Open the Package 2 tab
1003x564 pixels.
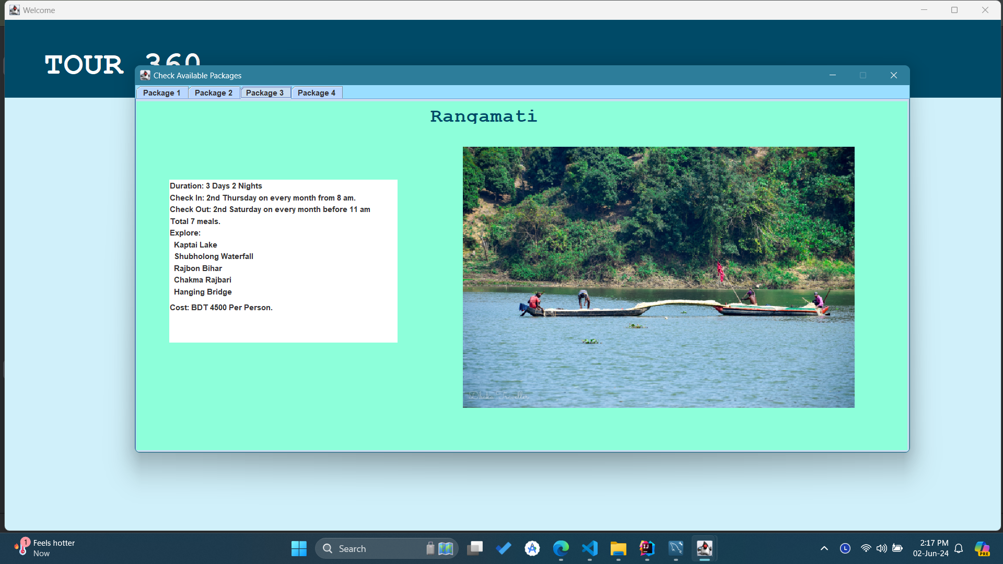click(x=213, y=93)
